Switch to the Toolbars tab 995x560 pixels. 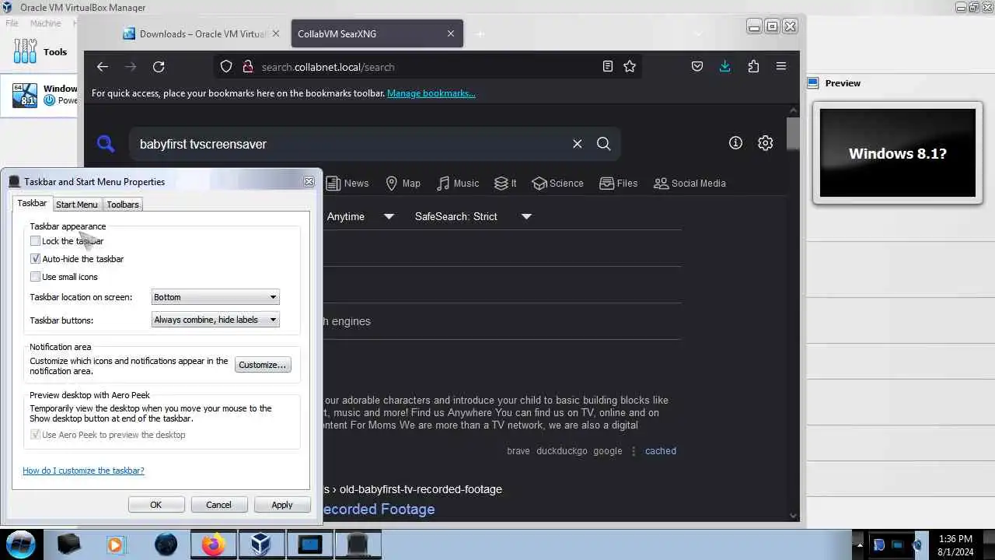tap(123, 205)
